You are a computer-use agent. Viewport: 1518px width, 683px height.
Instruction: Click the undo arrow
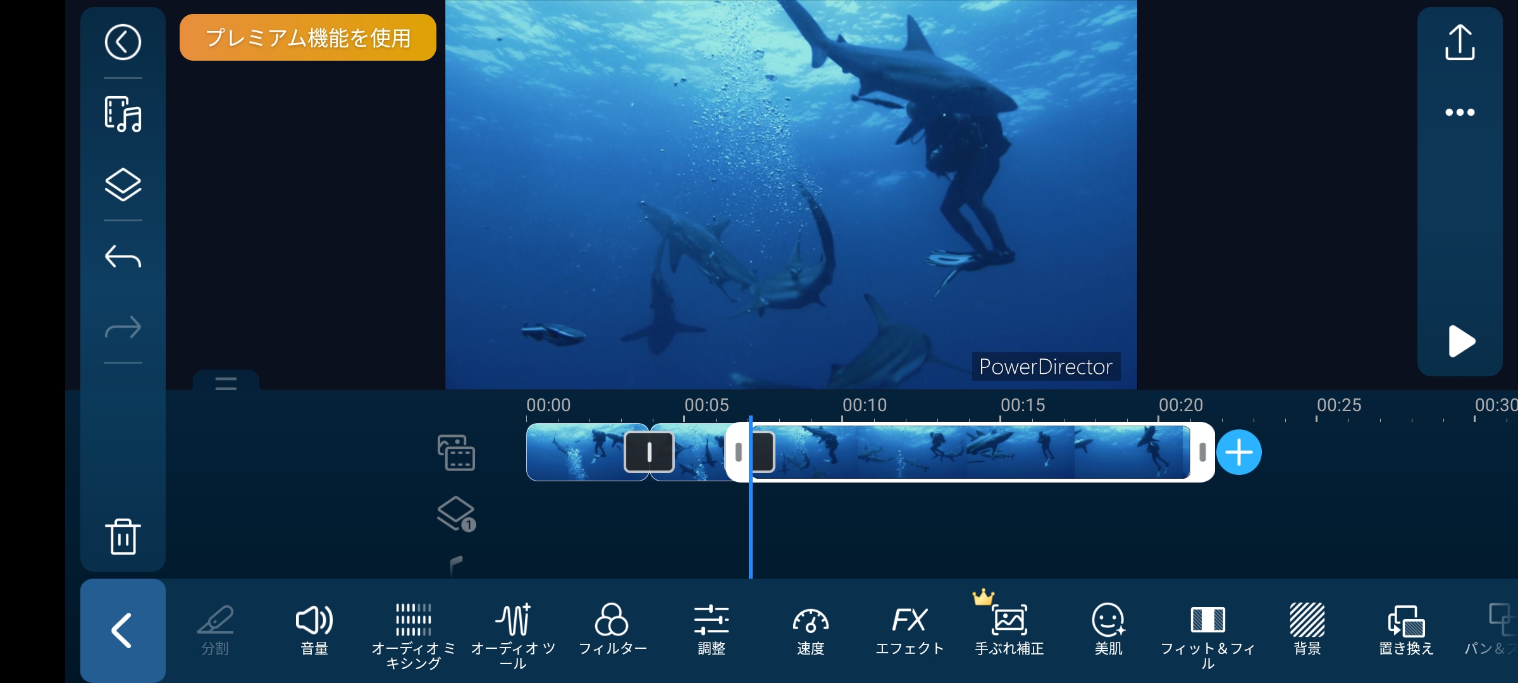coord(123,257)
